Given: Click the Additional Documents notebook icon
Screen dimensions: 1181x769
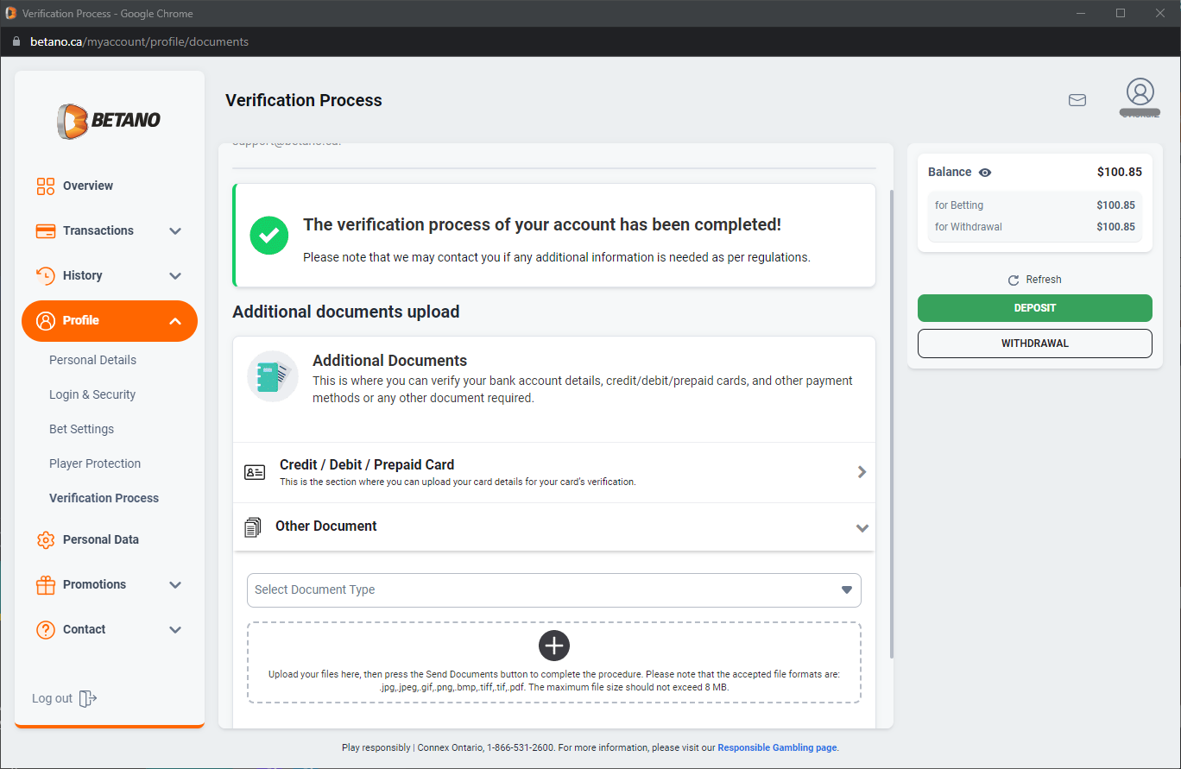Looking at the screenshot, I should coord(273,376).
